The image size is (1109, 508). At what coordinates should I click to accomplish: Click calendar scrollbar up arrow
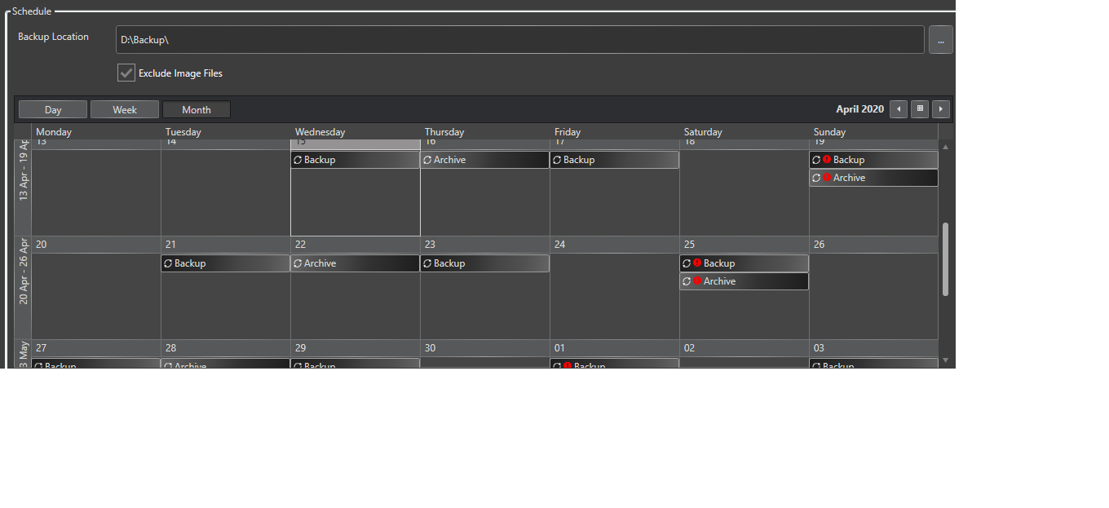(x=946, y=147)
